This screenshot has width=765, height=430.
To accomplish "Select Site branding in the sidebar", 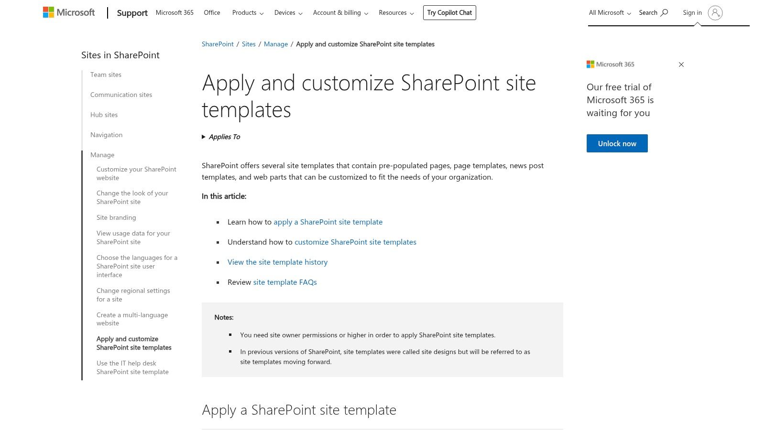I will [x=116, y=217].
